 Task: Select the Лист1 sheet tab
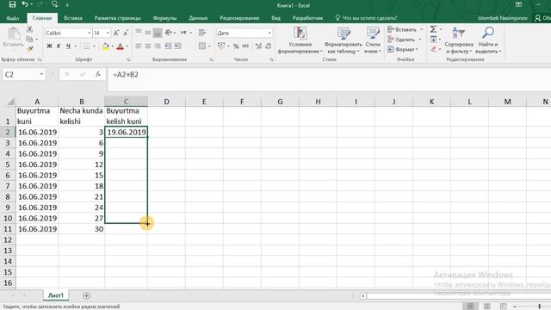(56, 295)
